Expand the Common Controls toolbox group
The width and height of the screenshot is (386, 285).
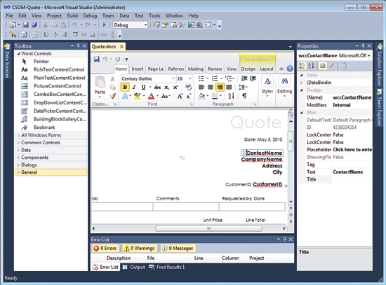[18, 143]
